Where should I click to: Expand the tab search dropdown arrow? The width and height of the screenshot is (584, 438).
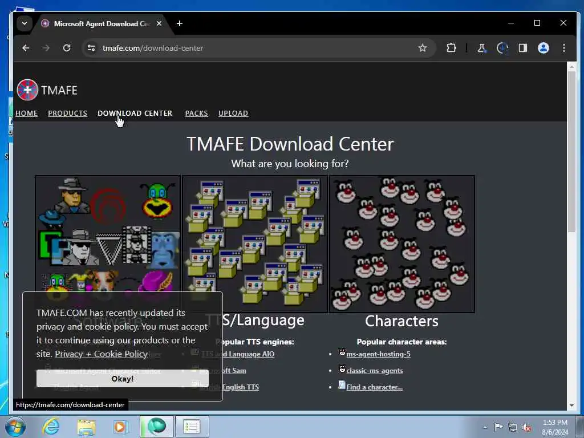click(24, 23)
